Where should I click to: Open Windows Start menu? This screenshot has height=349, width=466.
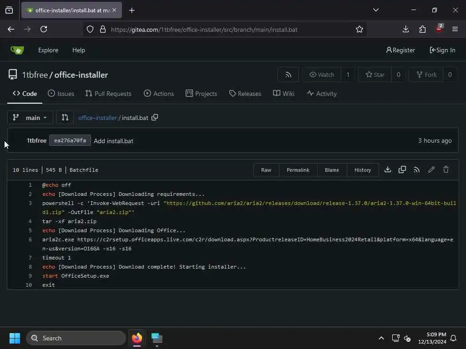(x=15, y=338)
